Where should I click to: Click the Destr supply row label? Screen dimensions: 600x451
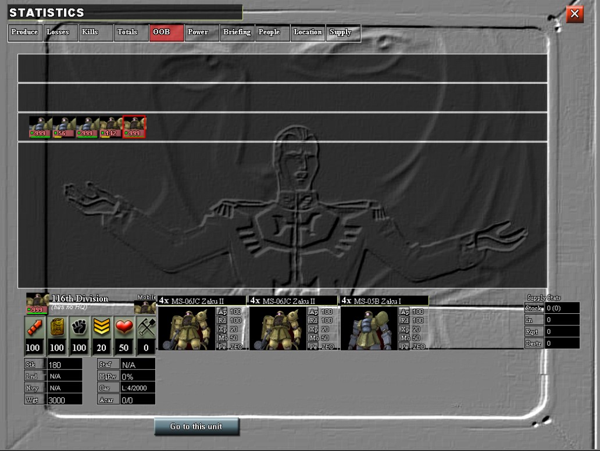[534, 343]
